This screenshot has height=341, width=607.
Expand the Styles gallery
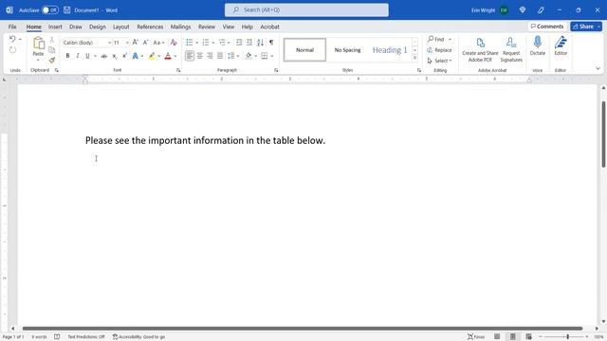[x=414, y=58]
